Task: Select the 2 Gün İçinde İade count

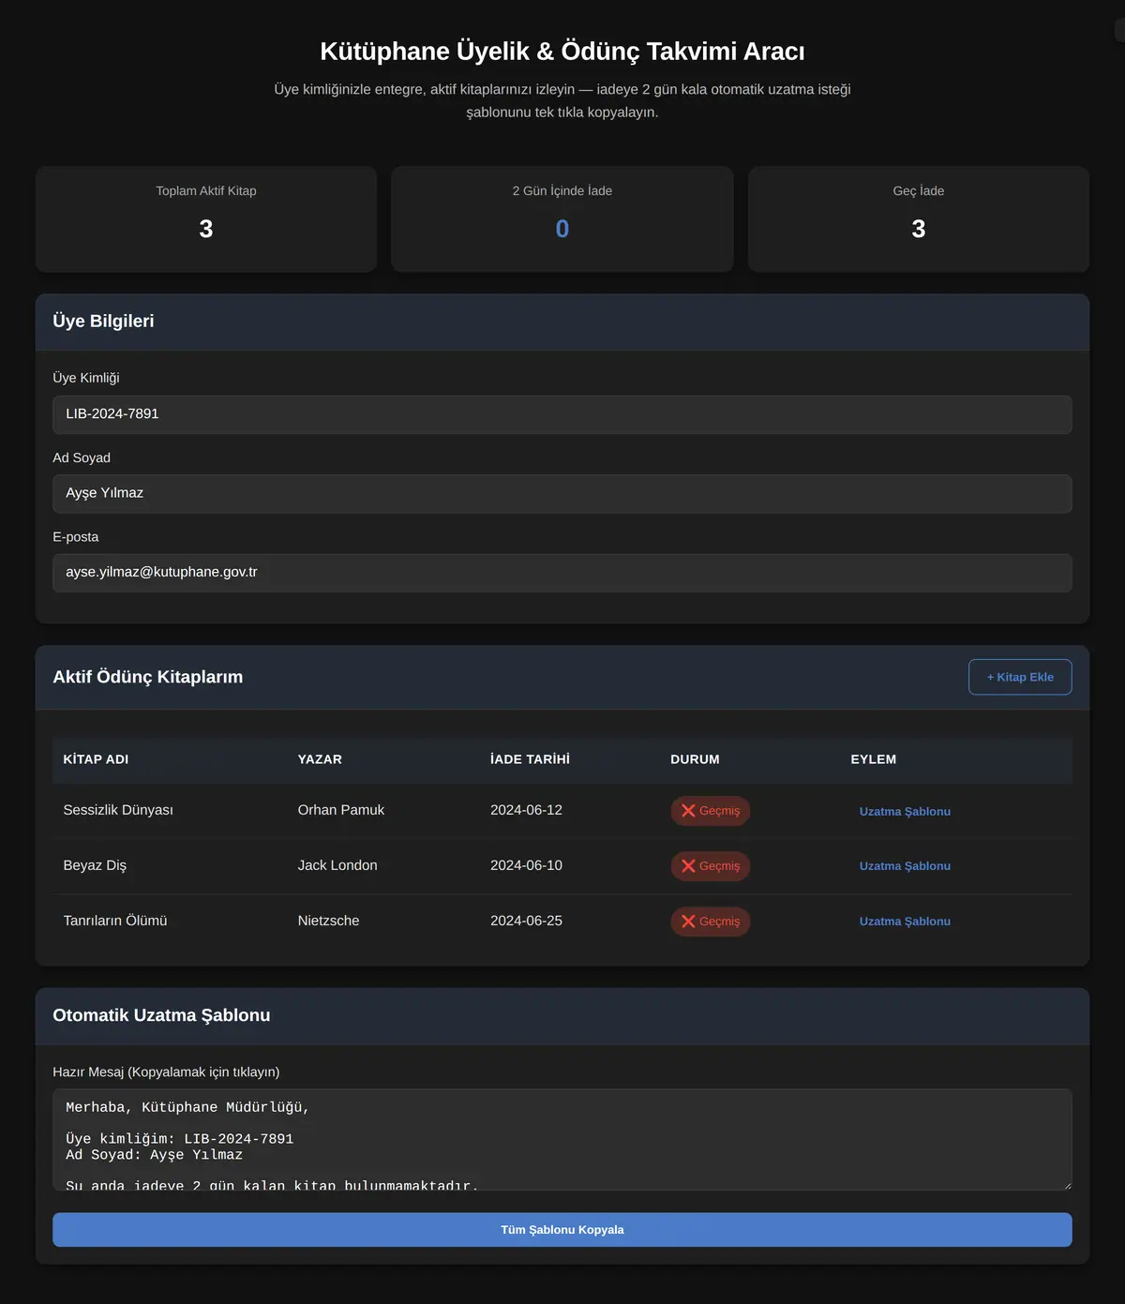Action: [562, 229]
